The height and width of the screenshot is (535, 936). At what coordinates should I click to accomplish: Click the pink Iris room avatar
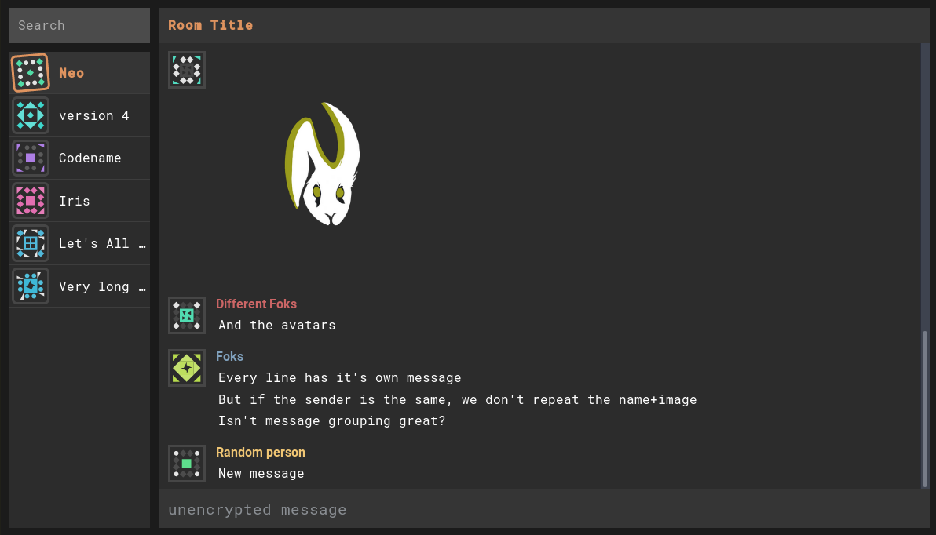click(31, 201)
